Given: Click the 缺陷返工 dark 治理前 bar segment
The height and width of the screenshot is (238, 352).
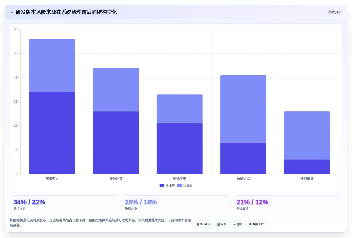Looking at the screenshot, I should 243,158.
